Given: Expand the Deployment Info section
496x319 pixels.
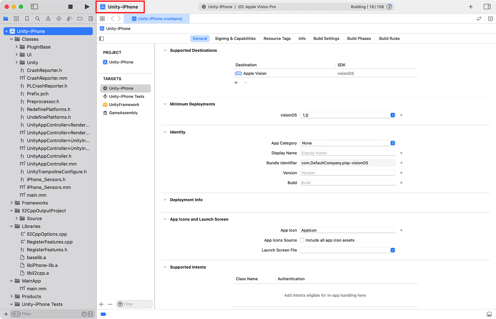Looking at the screenshot, I should [x=165, y=200].
